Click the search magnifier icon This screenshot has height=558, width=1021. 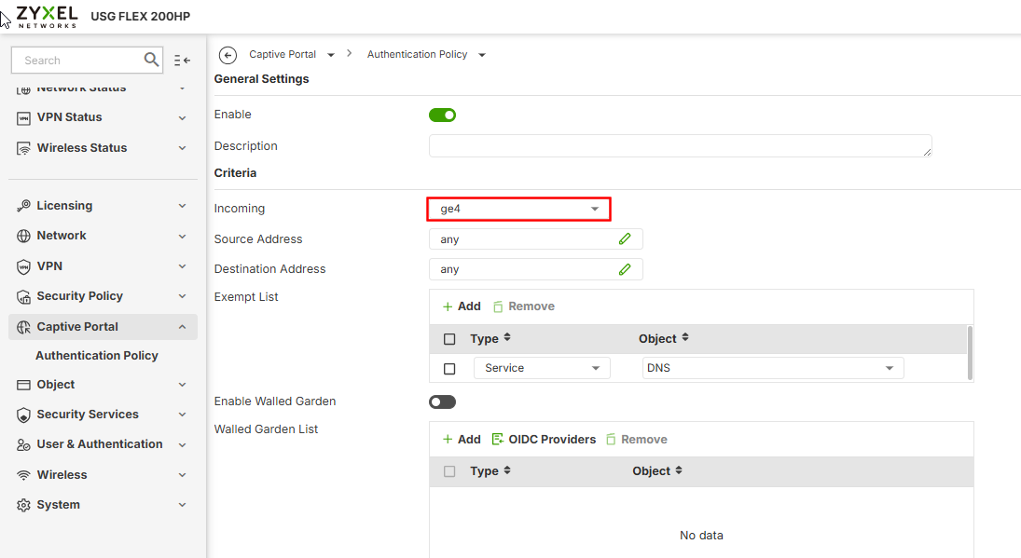[x=151, y=60]
